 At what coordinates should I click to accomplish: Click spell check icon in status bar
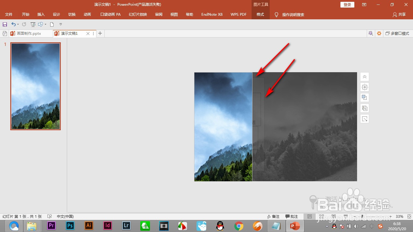pyautogui.click(x=50, y=217)
